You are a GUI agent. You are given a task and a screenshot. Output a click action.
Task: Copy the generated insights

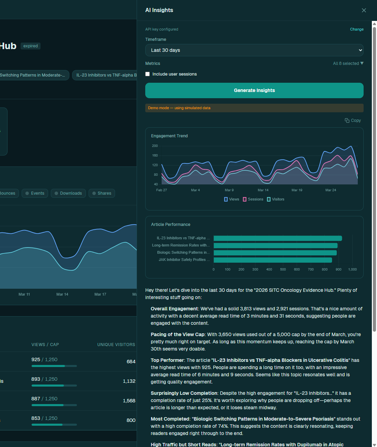tap(353, 121)
